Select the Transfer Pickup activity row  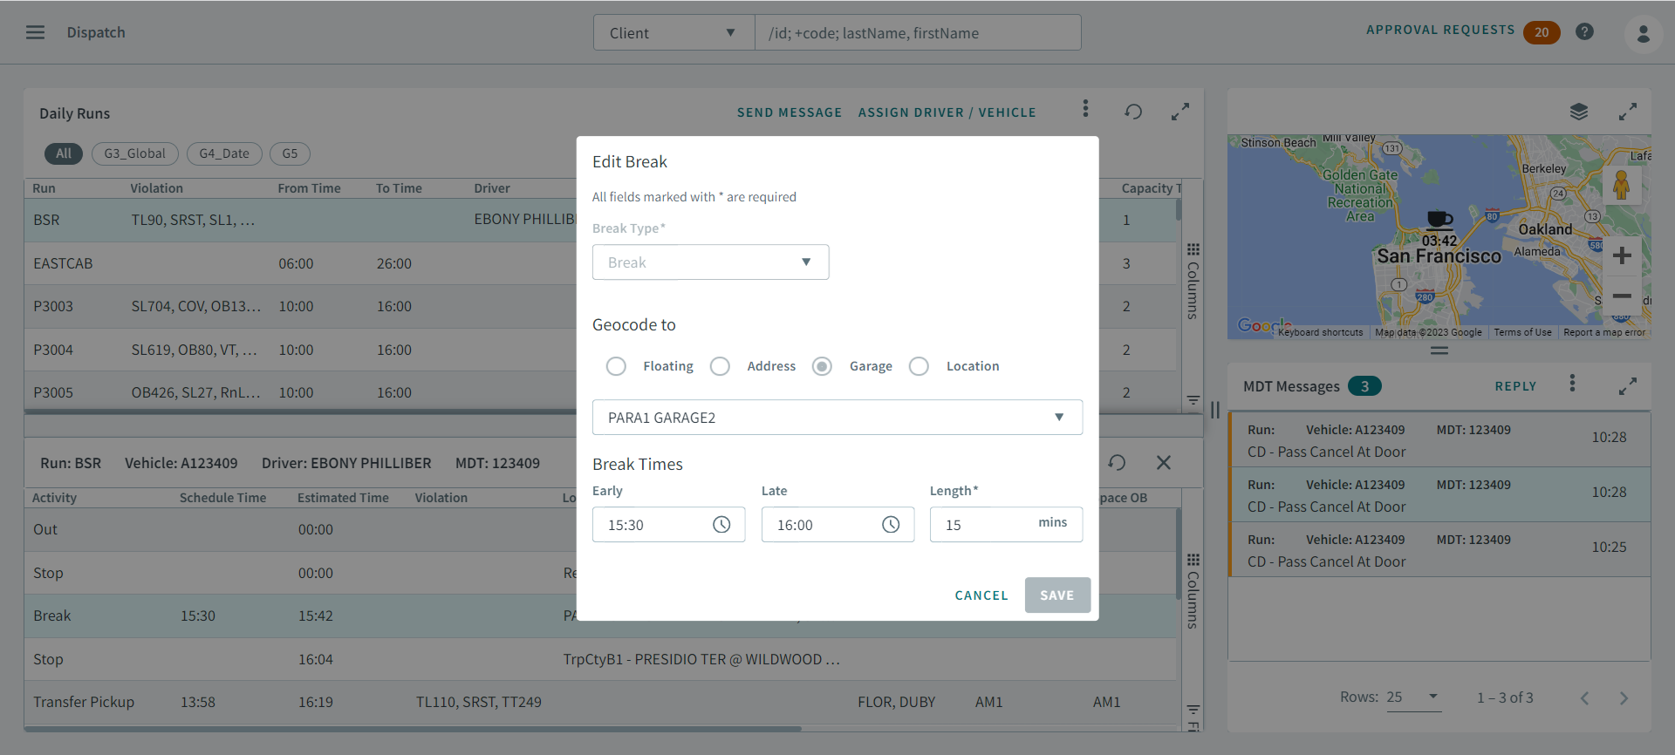[602, 702]
